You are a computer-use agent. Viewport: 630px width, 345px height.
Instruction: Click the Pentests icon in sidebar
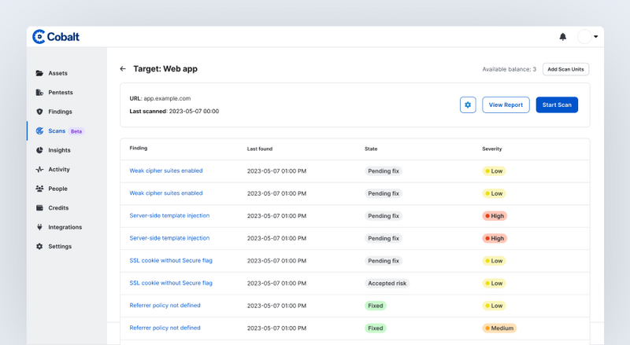[39, 92]
